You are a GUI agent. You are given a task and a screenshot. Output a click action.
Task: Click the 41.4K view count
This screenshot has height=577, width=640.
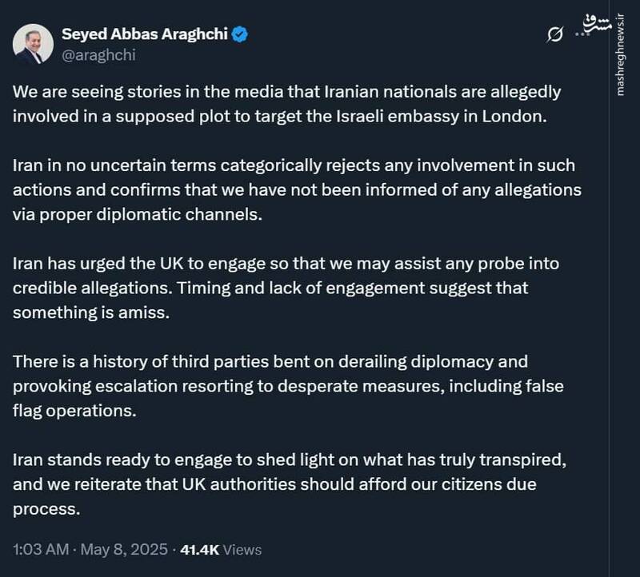200,550
